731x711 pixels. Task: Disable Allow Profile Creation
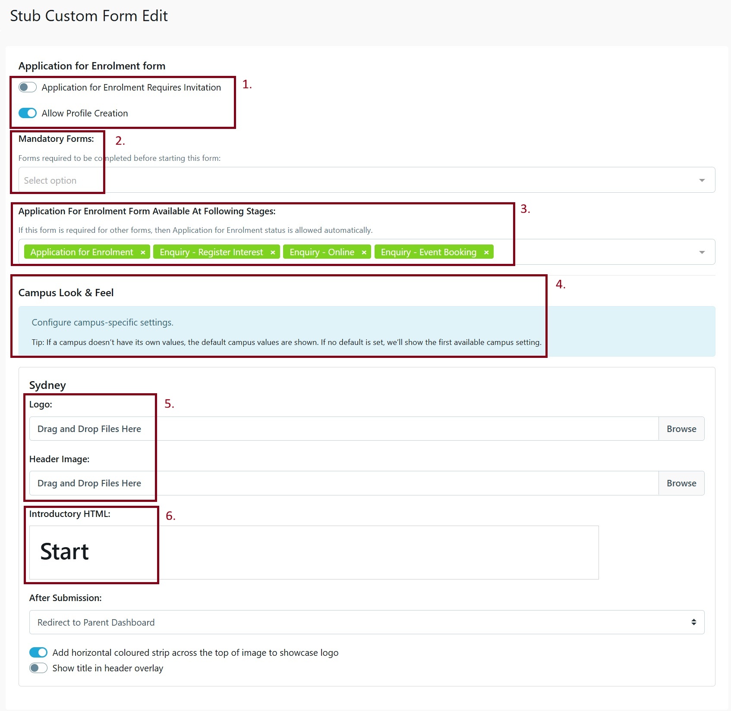(x=27, y=113)
